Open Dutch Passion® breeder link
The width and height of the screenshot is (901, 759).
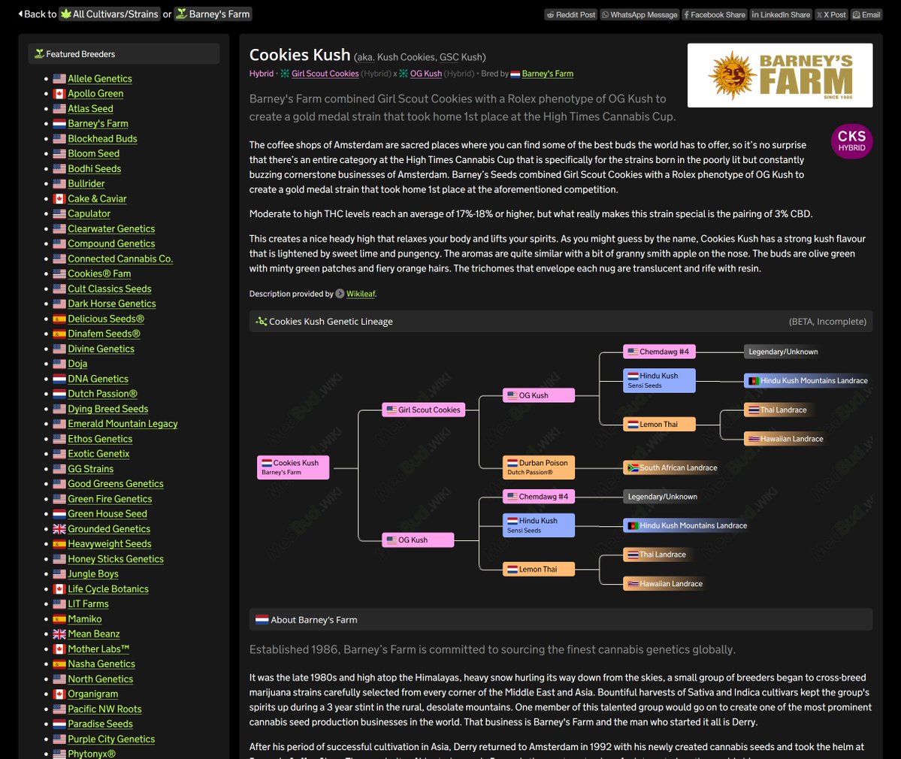coord(102,394)
